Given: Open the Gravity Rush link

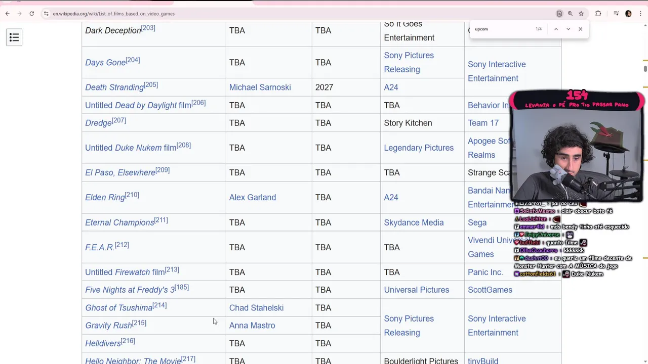Looking at the screenshot, I should pyautogui.click(x=108, y=326).
